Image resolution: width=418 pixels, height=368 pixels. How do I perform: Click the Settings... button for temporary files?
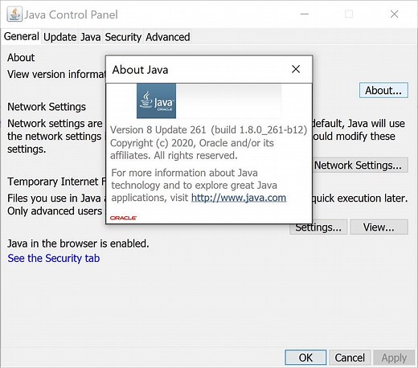(318, 227)
